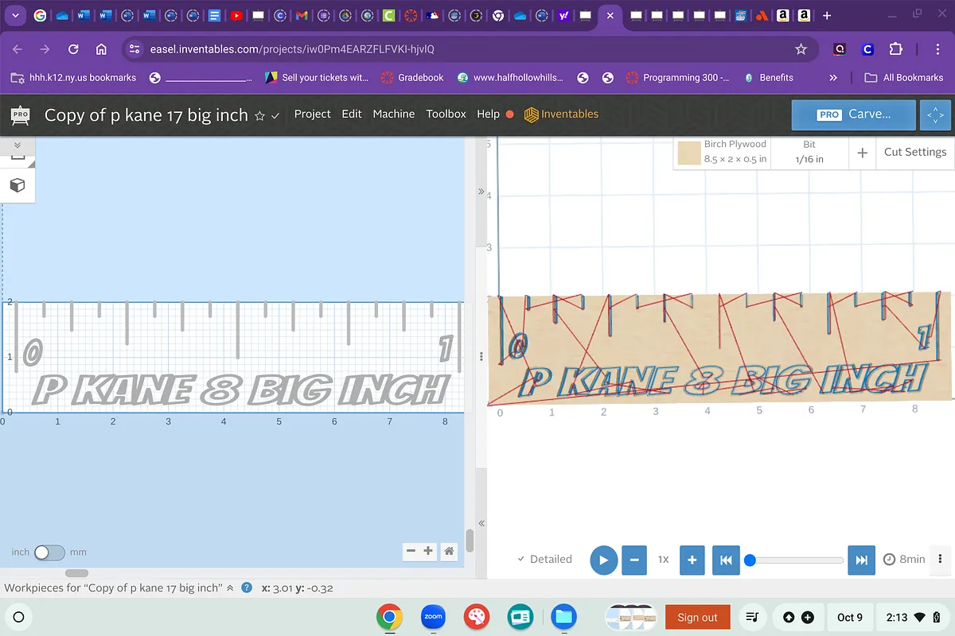Skip the simulation to the end
Viewport: 955px width, 636px height.
[x=861, y=560]
